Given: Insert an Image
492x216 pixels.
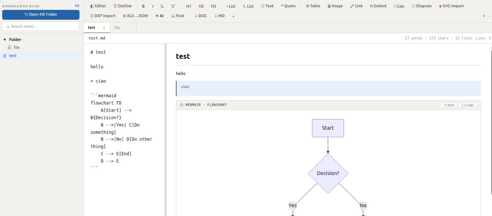Looking at the screenshot, I should pos(335,6).
